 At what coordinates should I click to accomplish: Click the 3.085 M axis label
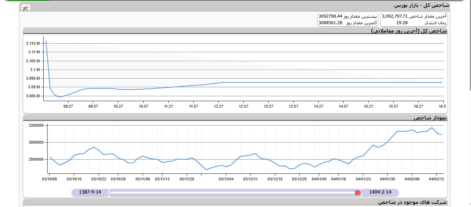tap(33, 96)
